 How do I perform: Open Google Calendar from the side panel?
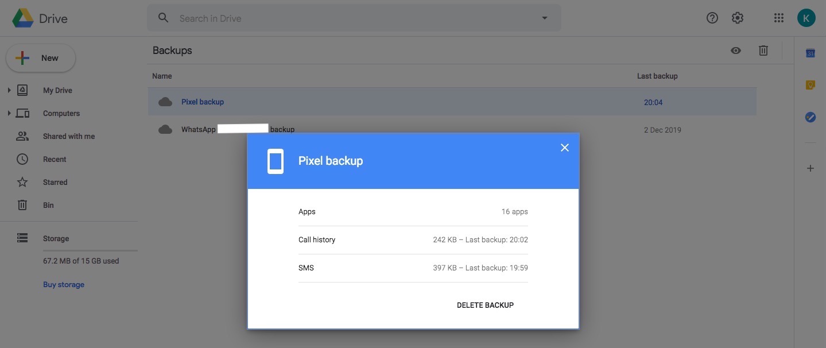coord(810,52)
